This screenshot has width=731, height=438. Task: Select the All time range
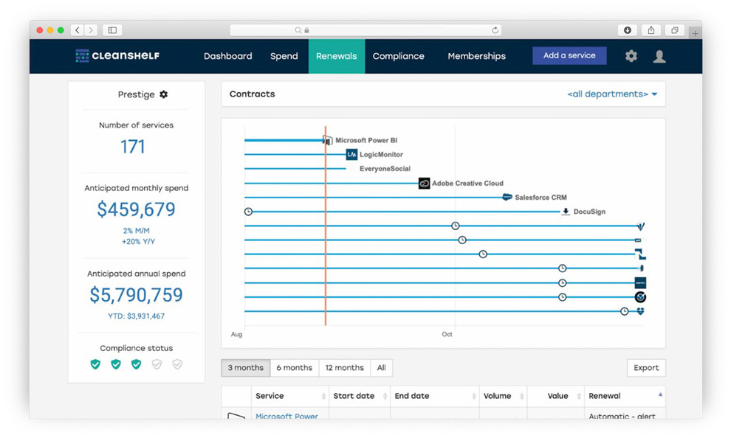[x=381, y=368]
